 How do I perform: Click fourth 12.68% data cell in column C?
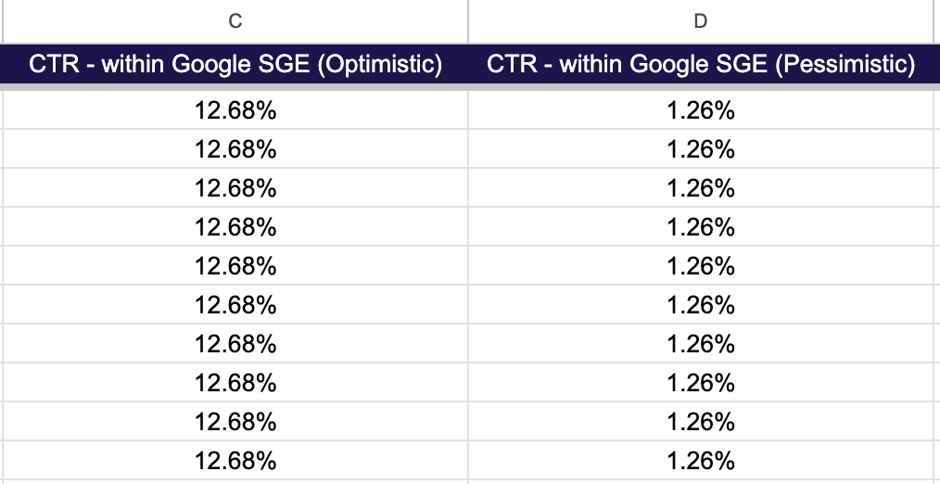click(235, 227)
